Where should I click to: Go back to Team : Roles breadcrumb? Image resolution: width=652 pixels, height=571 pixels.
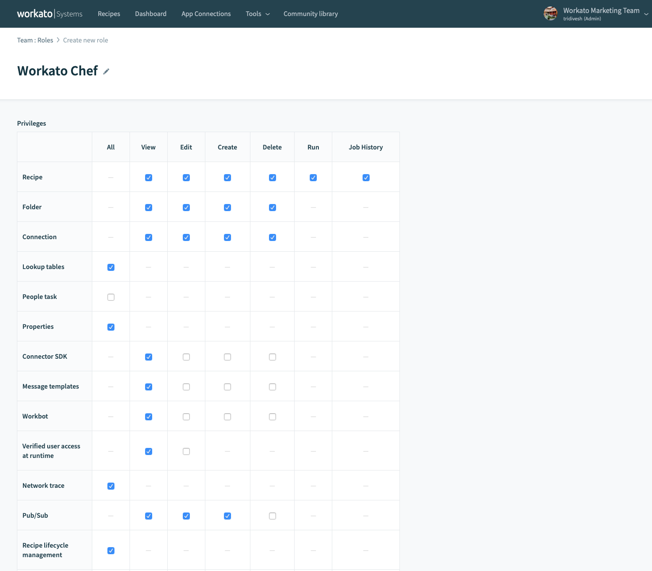pos(35,40)
